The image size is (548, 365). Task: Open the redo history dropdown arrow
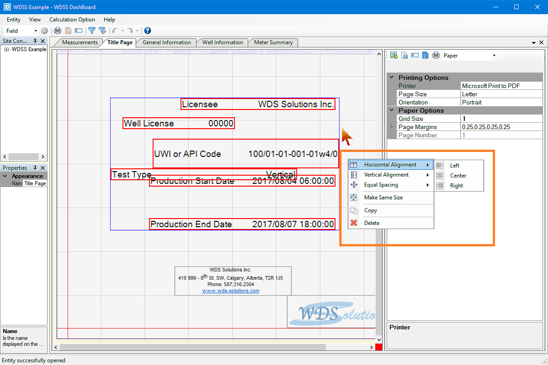[x=137, y=31]
